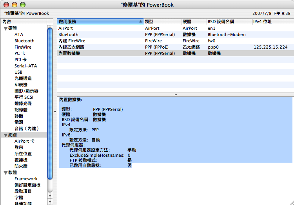Select 記憶體 in the sidebar
The width and height of the screenshot is (294, 205).
pos(21,110)
